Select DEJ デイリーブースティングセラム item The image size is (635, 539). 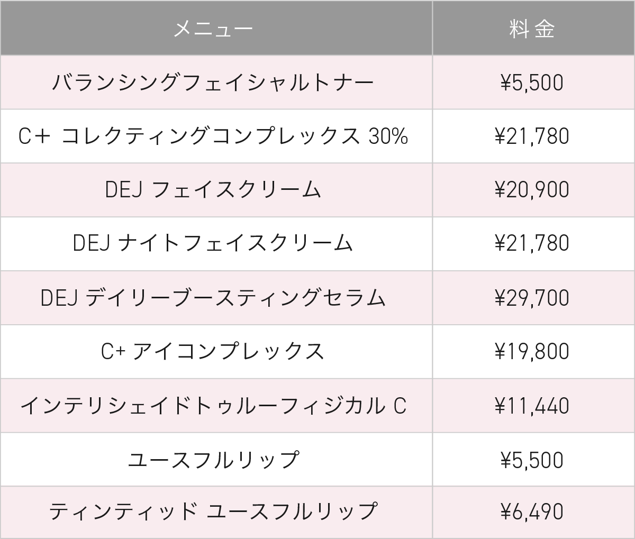[213, 298]
